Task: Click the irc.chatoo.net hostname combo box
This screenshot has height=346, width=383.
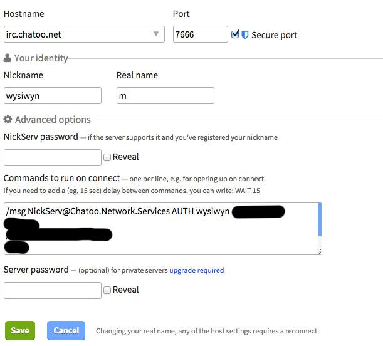Action: [84, 34]
